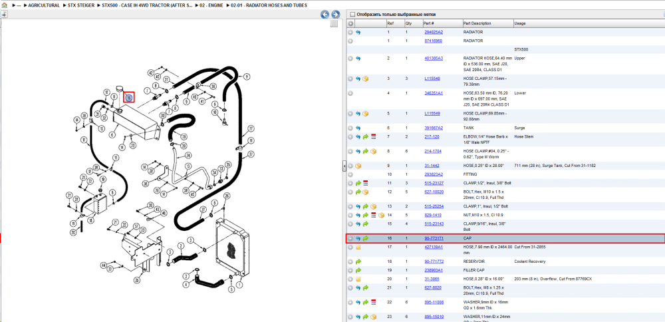Click box icon for part 214-1704
This screenshot has height=322, width=665.
pyautogui.click(x=373, y=151)
